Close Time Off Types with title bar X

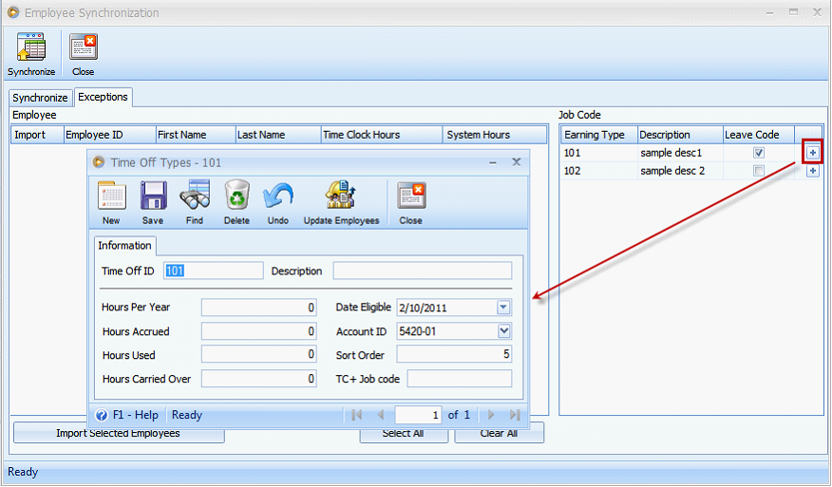coord(517,161)
